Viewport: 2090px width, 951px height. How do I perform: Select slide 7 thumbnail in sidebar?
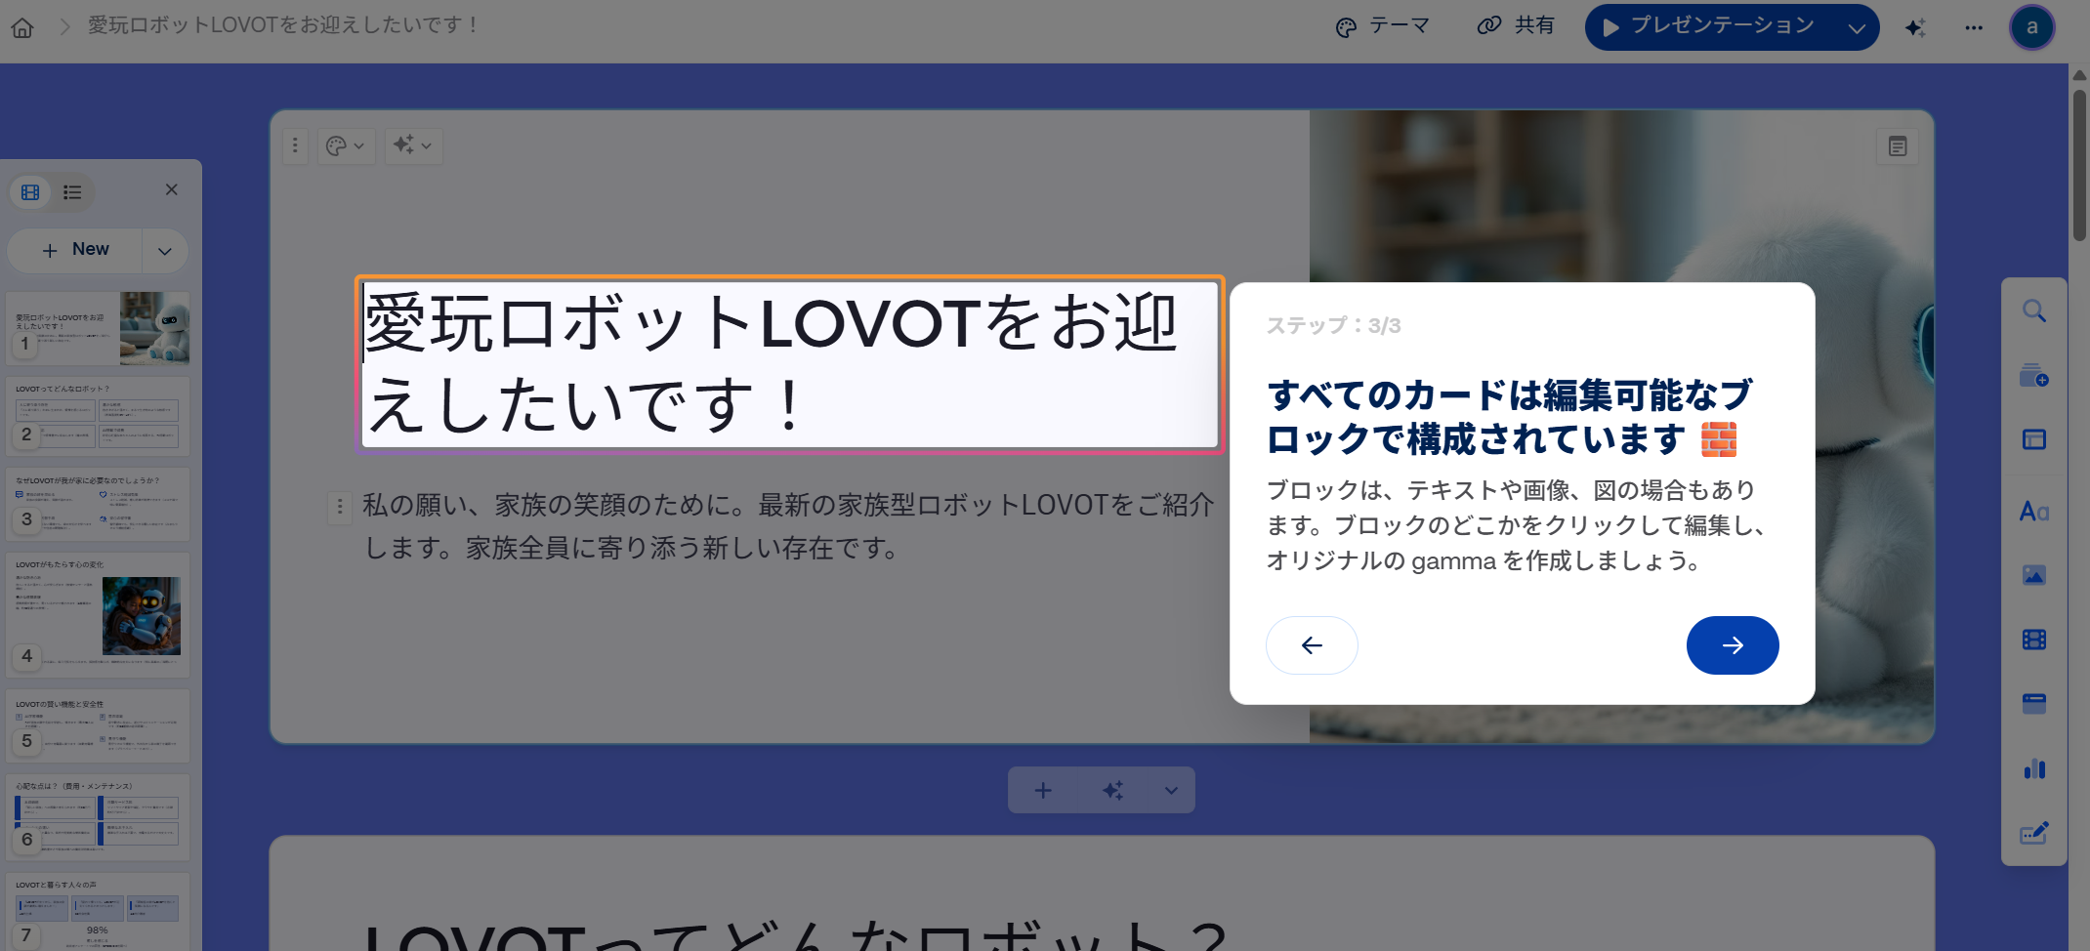(98, 911)
